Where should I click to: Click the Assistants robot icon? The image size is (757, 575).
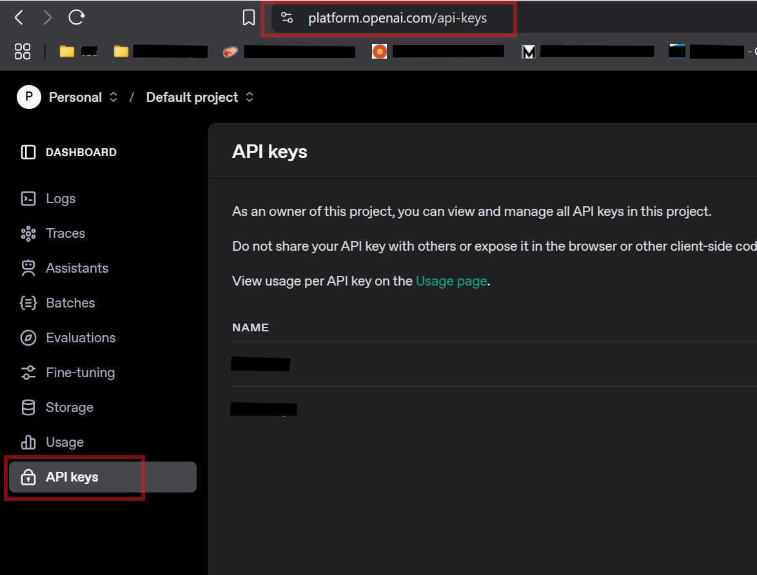28,268
